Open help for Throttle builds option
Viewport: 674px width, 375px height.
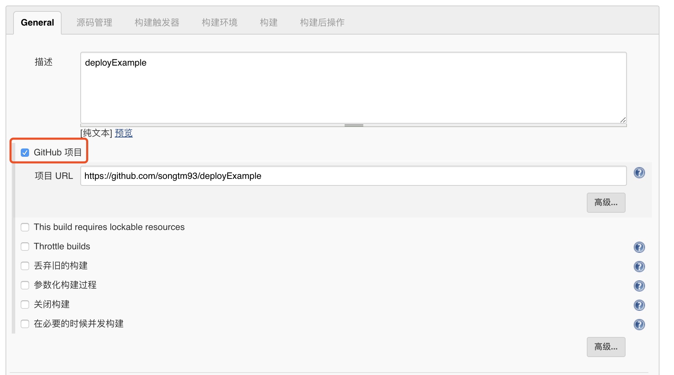click(639, 247)
